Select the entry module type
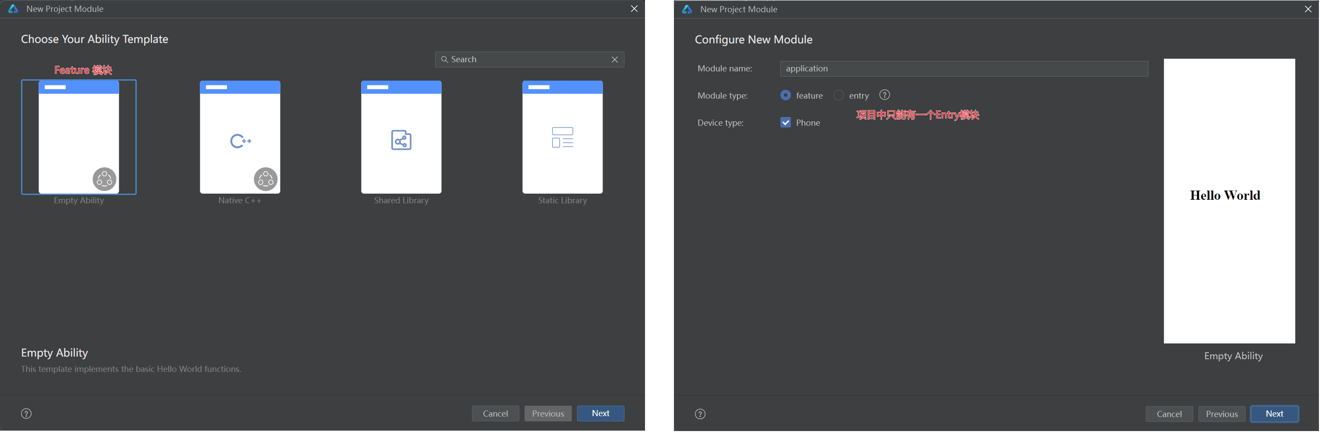 coord(839,95)
